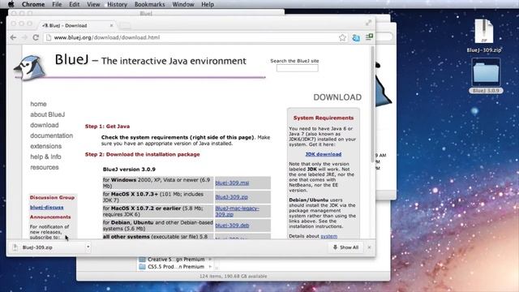Open the extensions sidebar link
The width and height of the screenshot is (519, 292).
[45, 146]
